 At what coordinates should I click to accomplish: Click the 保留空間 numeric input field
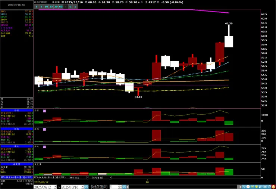click(x=113, y=187)
